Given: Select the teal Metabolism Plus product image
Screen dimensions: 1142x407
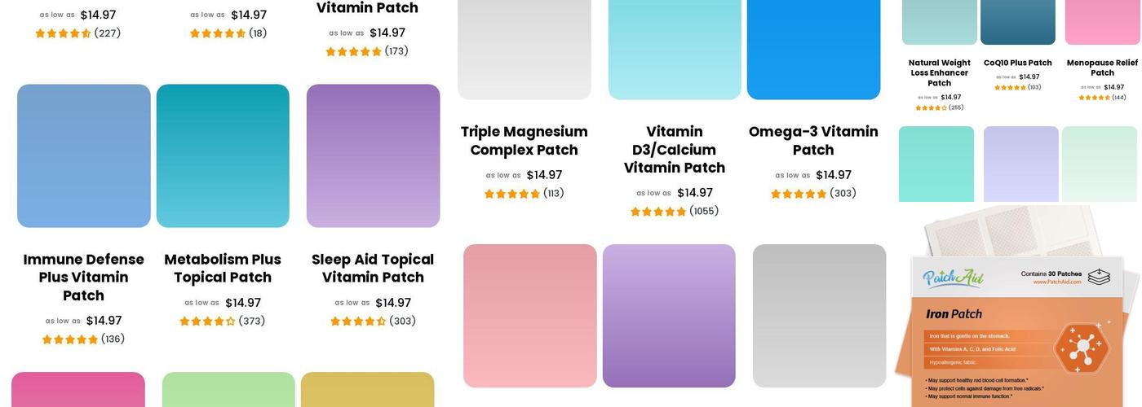Looking at the screenshot, I should click(x=223, y=155).
